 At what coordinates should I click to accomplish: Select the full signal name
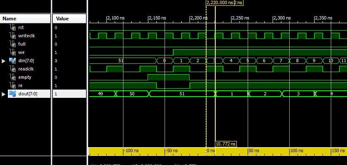click(22, 44)
